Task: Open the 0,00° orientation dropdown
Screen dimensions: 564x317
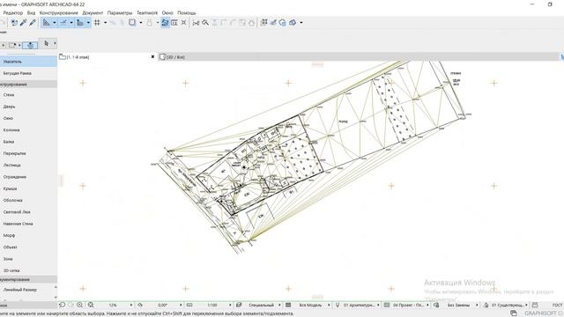Action: coord(163,306)
